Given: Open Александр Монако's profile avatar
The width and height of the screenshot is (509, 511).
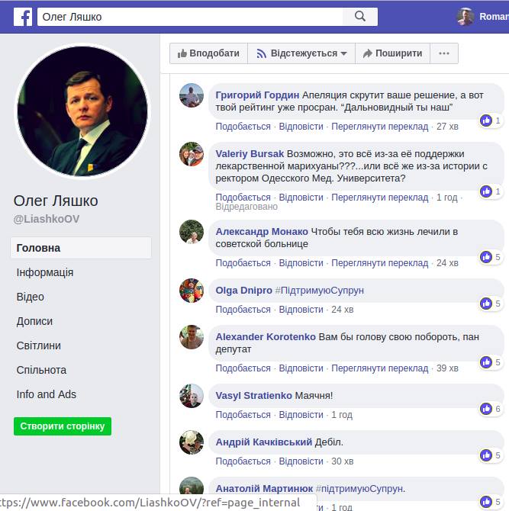Looking at the screenshot, I should (192, 232).
